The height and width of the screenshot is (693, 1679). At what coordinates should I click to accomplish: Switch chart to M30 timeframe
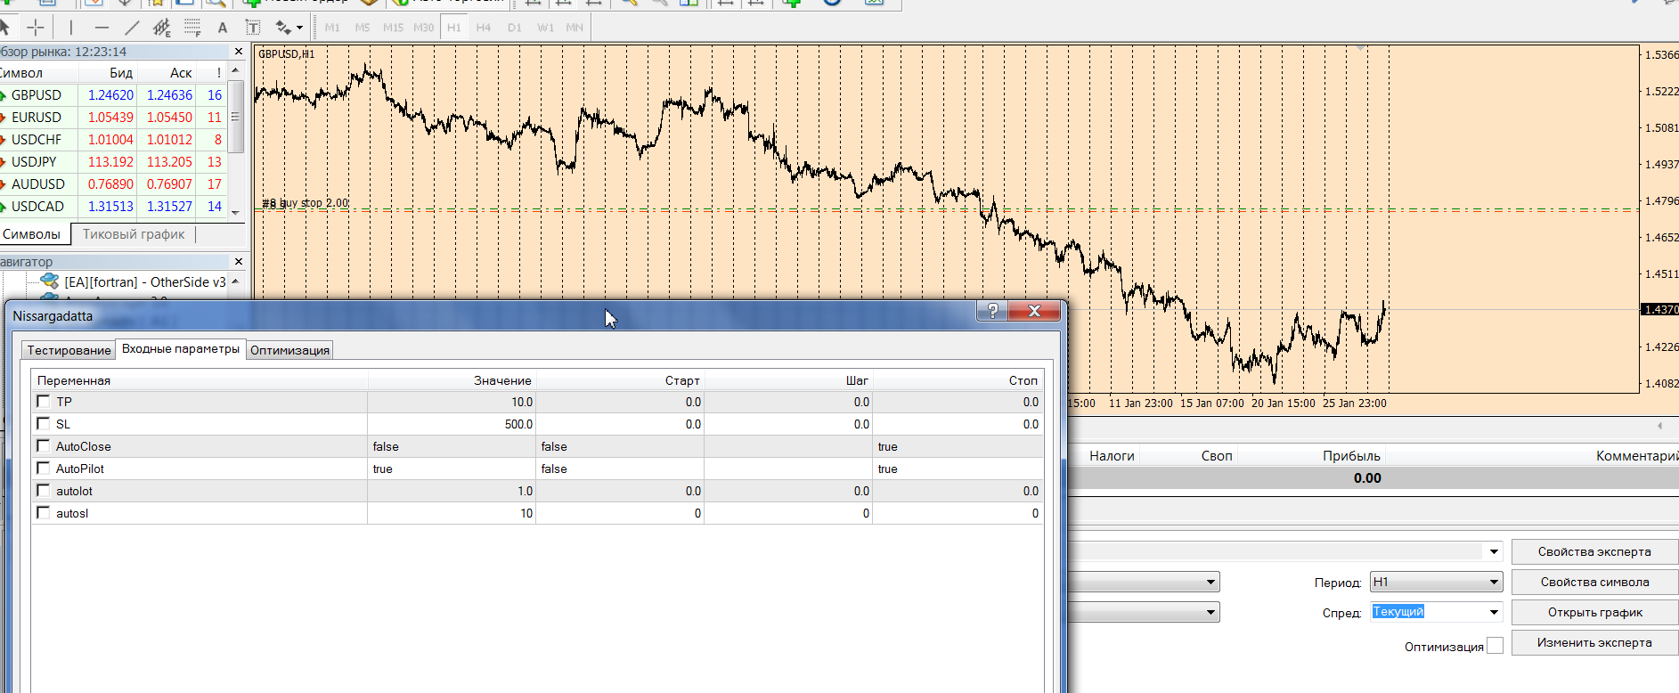coord(424,28)
